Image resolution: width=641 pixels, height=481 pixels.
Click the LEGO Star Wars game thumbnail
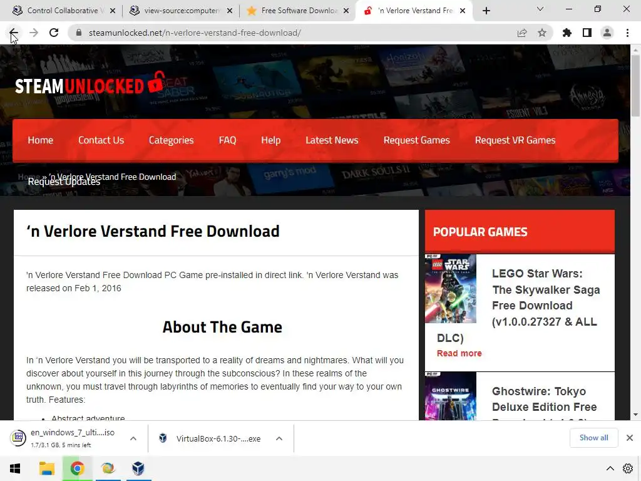[451, 289]
